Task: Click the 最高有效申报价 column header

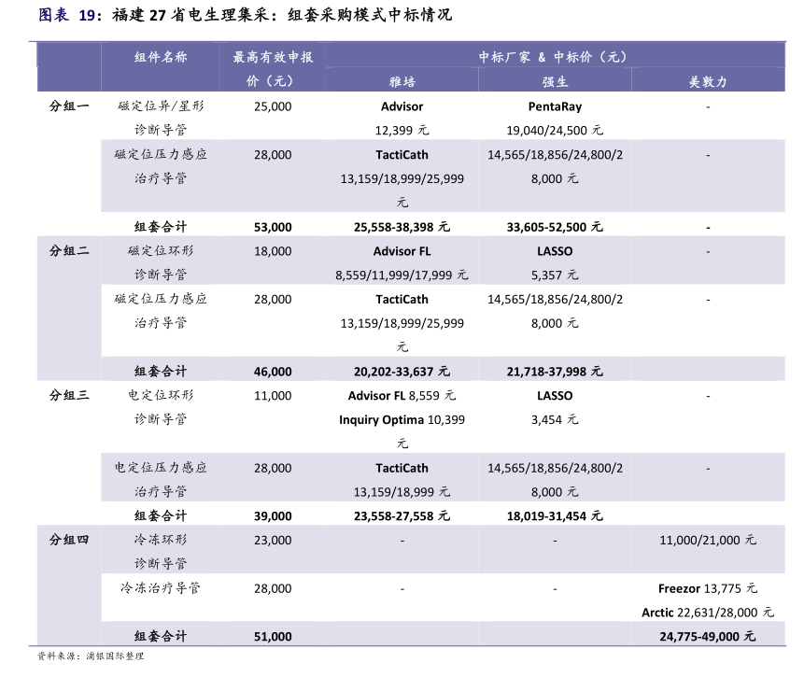Action: pyautogui.click(x=272, y=69)
